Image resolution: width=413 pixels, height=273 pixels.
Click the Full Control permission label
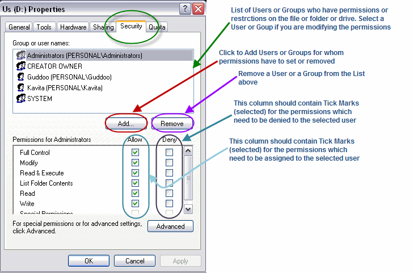(x=35, y=152)
